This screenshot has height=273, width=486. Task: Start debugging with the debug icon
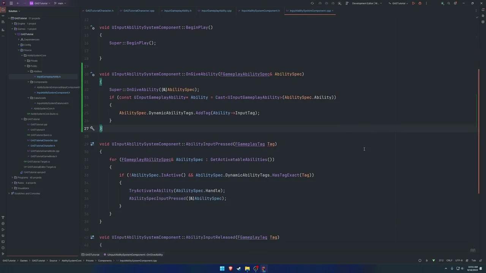(x=420, y=3)
